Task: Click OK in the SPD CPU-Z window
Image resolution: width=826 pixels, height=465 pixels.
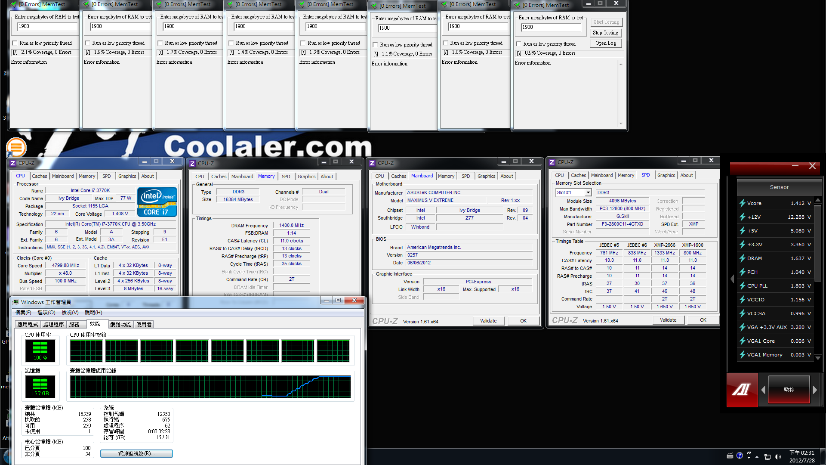Action: [703, 320]
